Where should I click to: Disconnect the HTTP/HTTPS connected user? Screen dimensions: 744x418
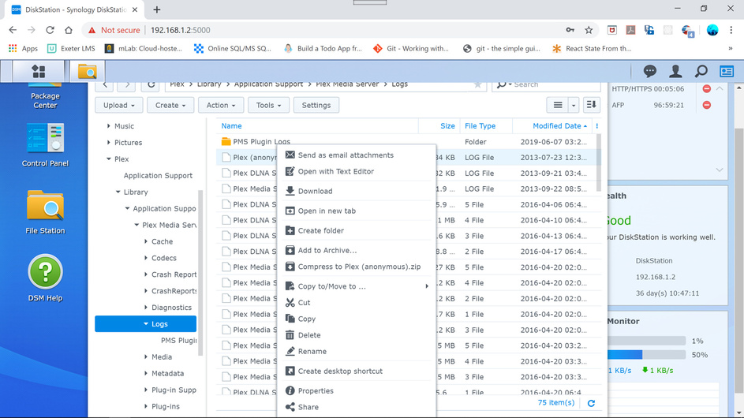(706, 88)
